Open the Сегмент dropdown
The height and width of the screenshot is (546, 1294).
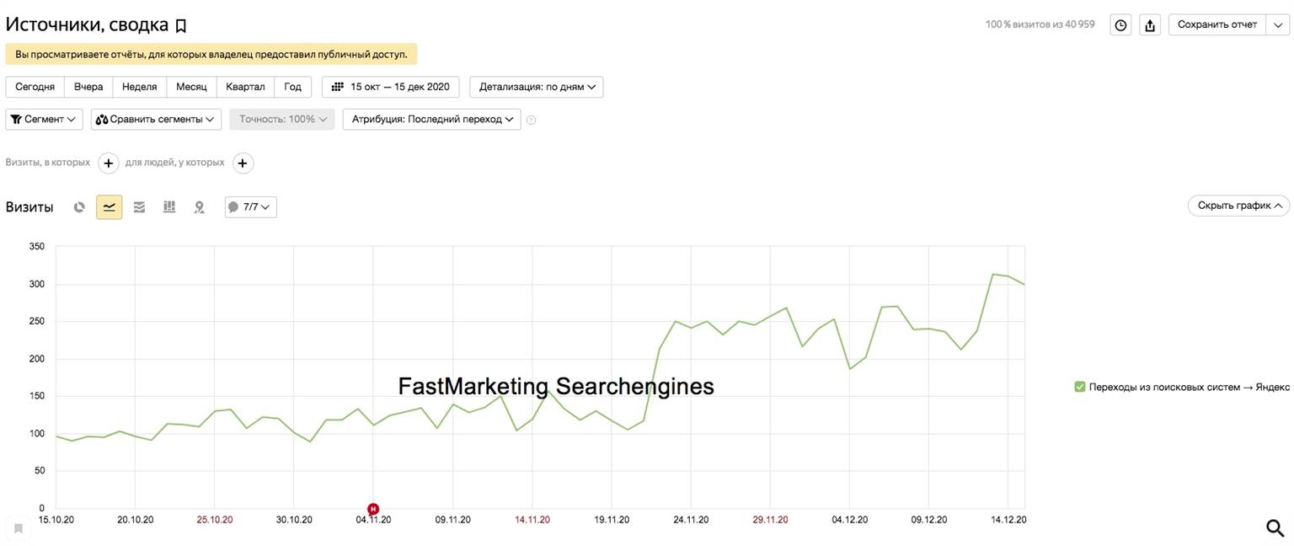pyautogui.click(x=45, y=120)
